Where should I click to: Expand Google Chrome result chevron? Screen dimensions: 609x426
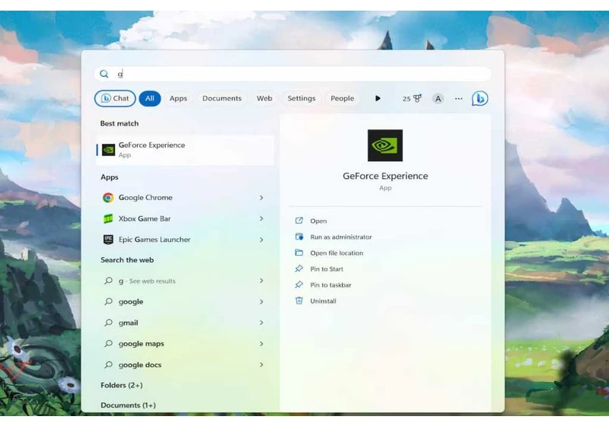pos(261,198)
